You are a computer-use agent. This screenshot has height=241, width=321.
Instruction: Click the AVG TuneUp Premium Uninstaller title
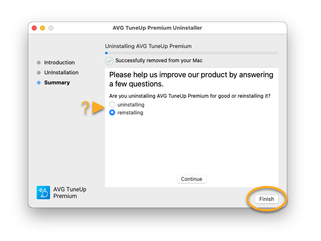(157, 28)
